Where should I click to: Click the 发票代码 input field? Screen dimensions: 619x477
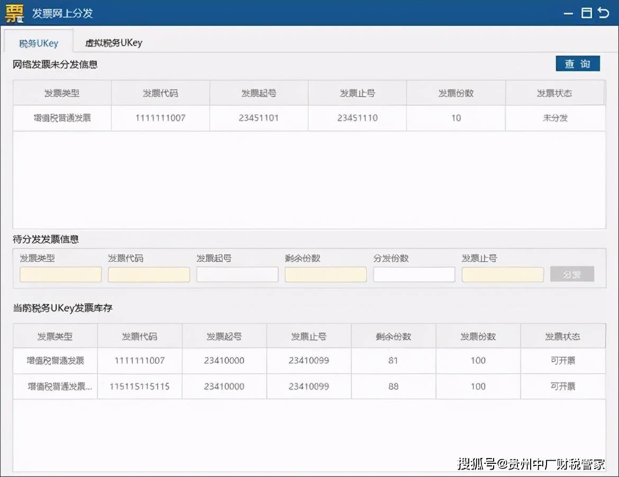point(148,274)
